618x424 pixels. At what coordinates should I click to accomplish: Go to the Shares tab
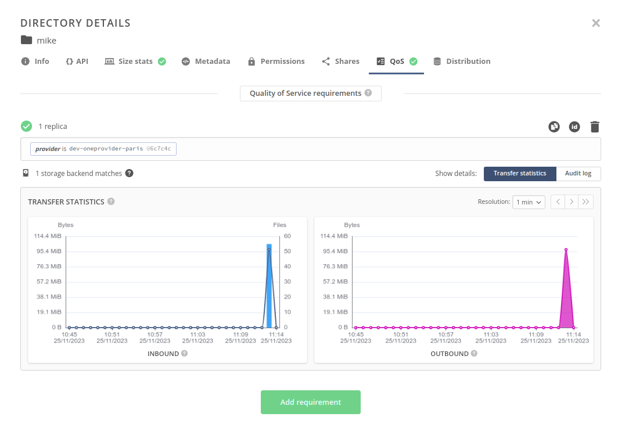pyautogui.click(x=340, y=62)
